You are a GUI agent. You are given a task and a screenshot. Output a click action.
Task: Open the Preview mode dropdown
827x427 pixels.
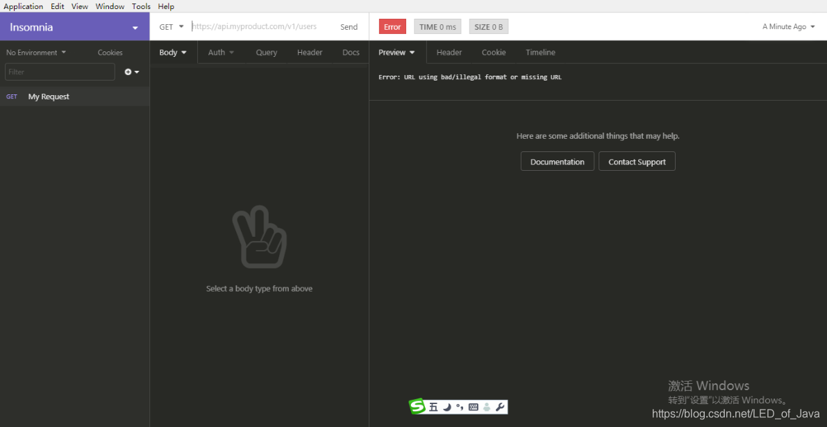coord(396,52)
